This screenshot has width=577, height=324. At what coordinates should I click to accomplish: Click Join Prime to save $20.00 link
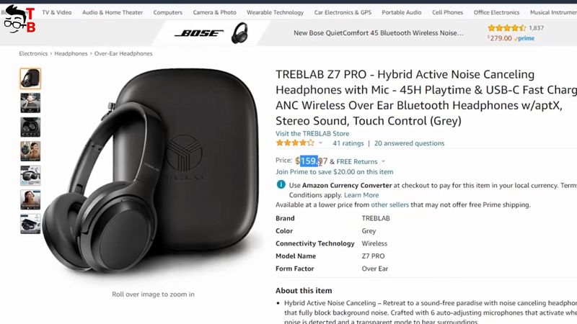coord(335,171)
